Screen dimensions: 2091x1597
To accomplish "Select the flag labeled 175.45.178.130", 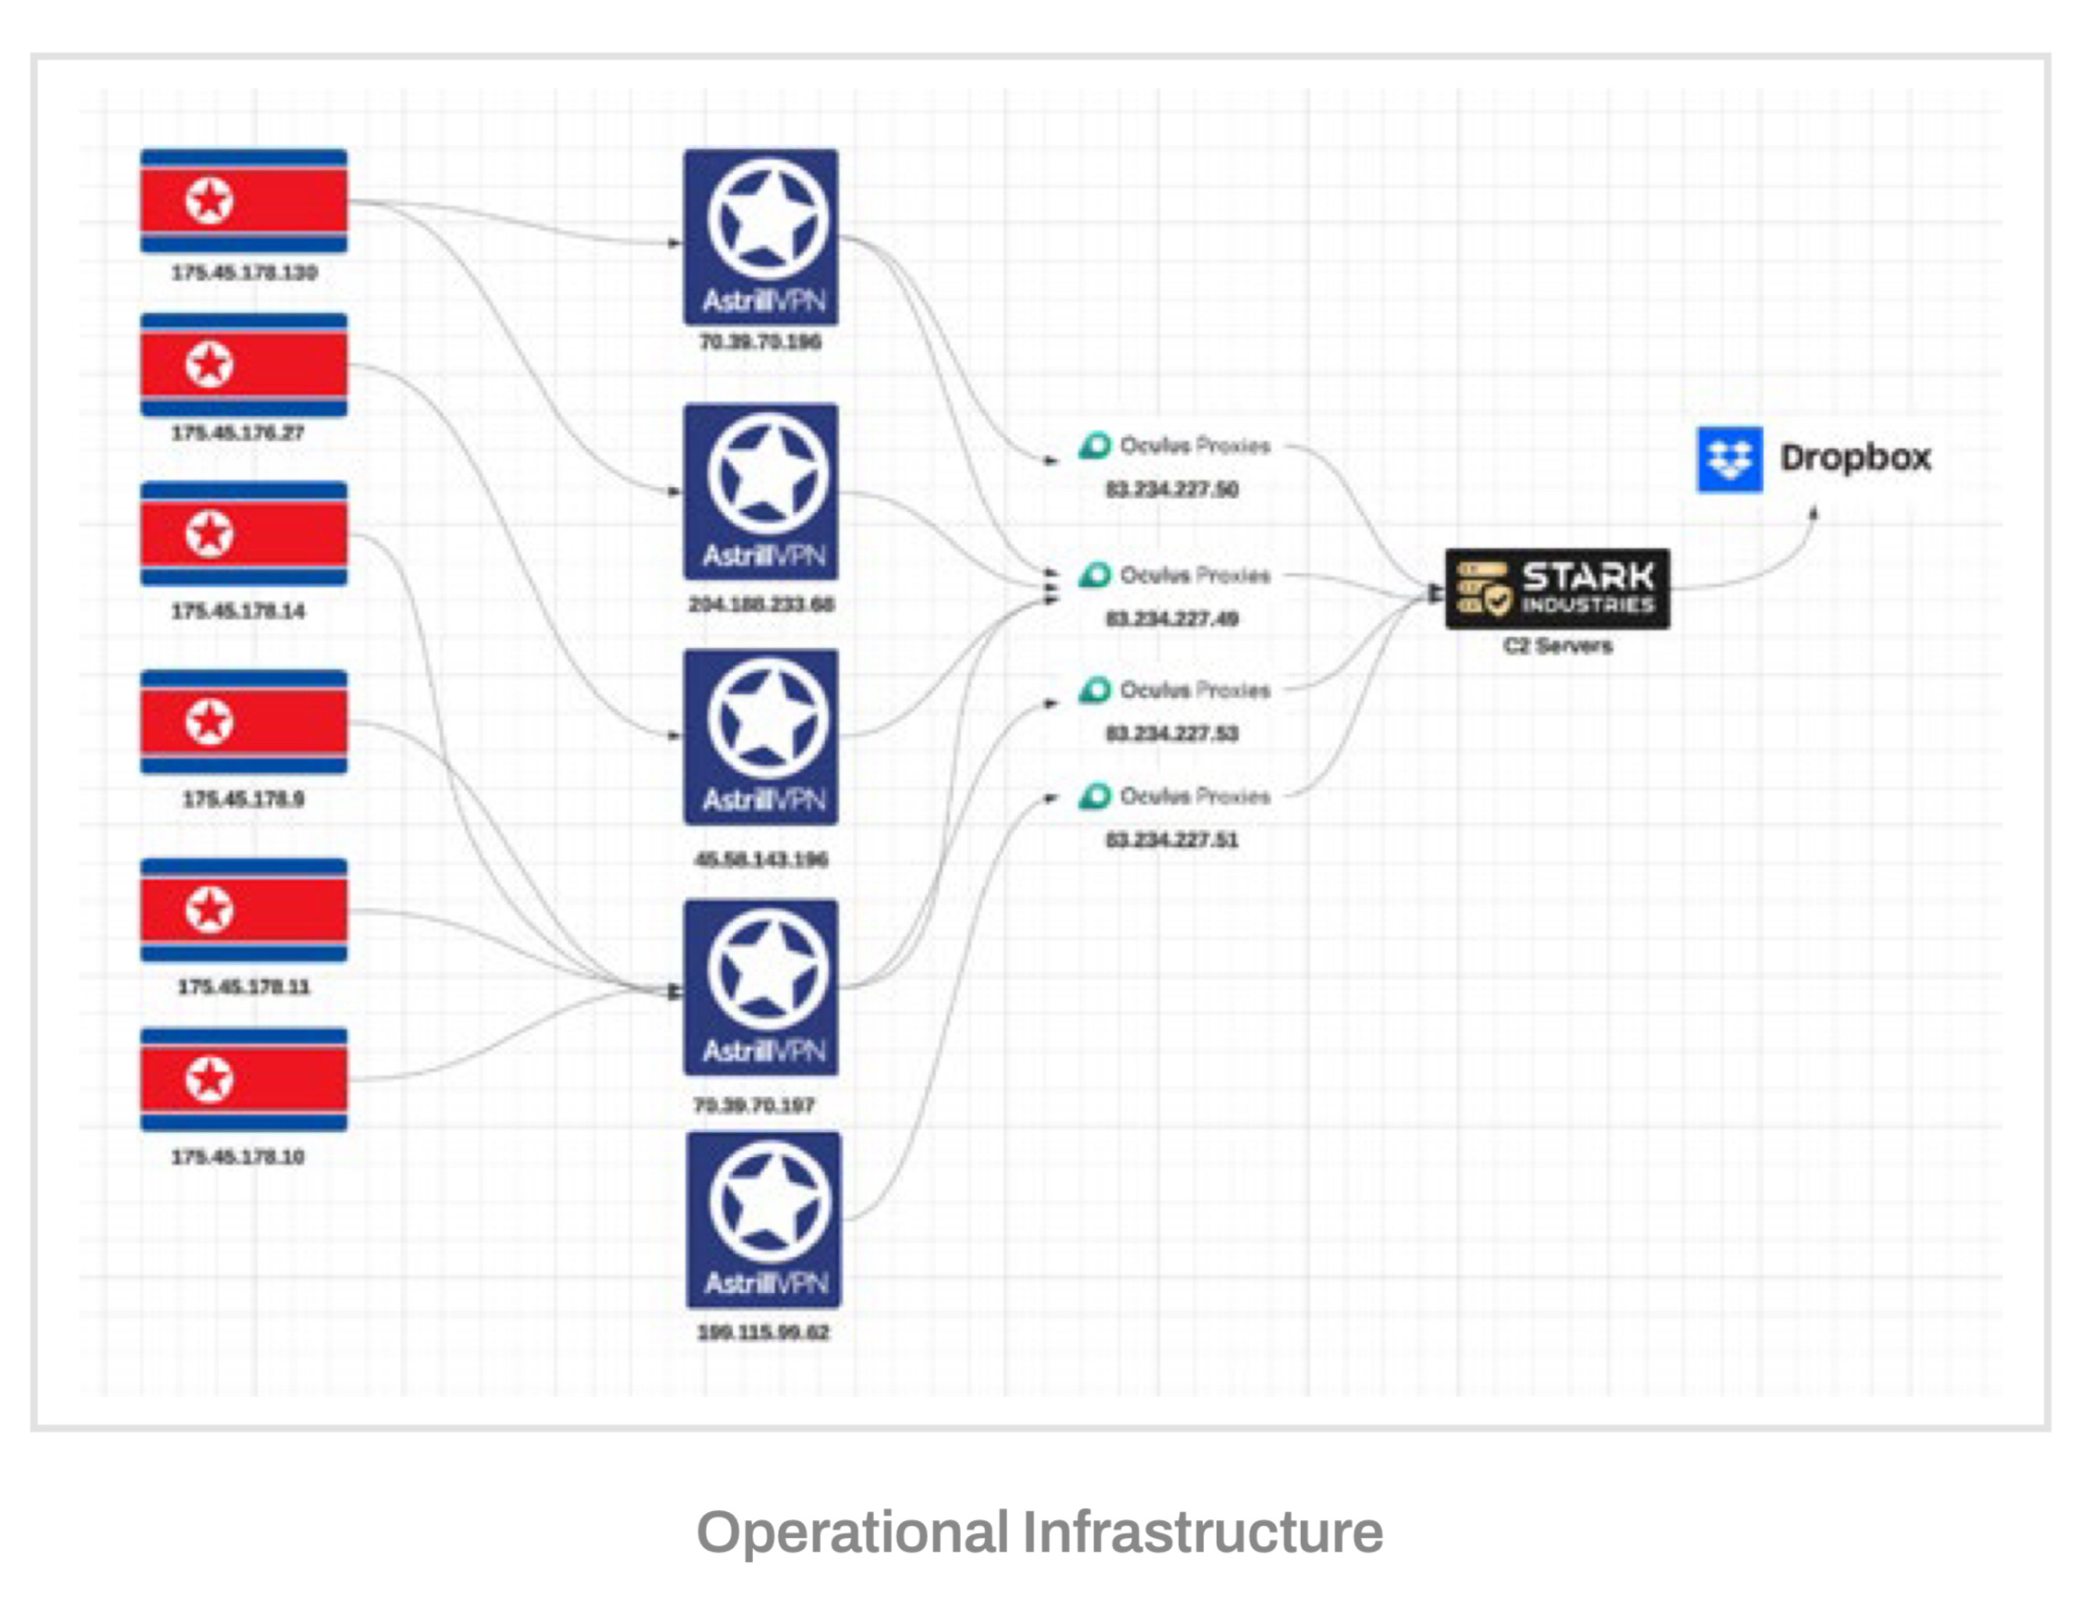I will tap(244, 201).
